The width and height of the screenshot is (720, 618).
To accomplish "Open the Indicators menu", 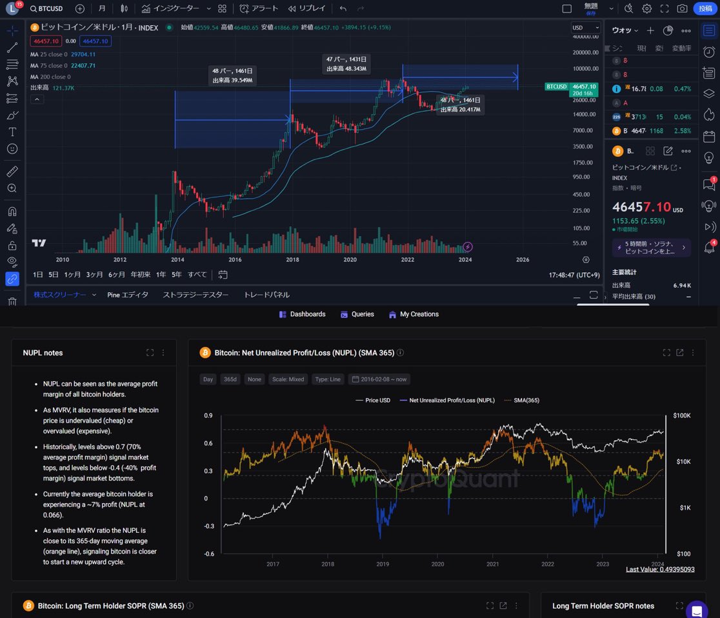I will (x=170, y=9).
